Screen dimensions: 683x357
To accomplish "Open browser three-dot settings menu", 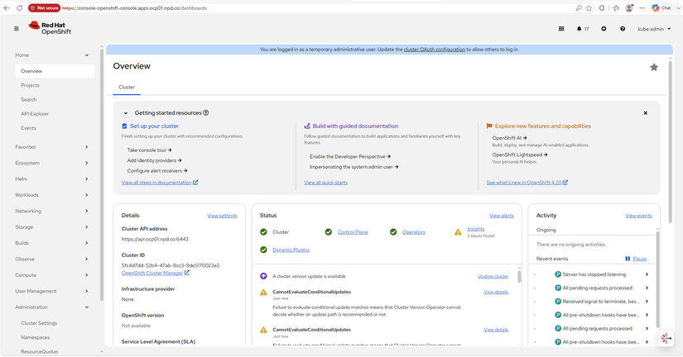I will tap(642, 7).
